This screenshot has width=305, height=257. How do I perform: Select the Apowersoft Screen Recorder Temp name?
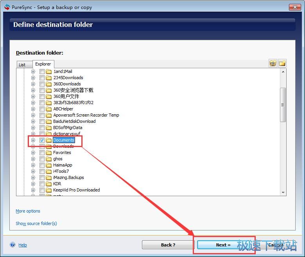86,115
